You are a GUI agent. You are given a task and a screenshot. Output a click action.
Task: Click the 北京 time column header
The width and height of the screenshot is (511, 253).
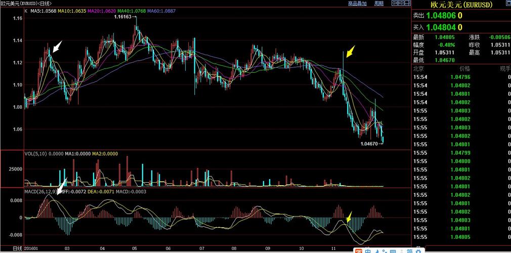(x=418, y=68)
